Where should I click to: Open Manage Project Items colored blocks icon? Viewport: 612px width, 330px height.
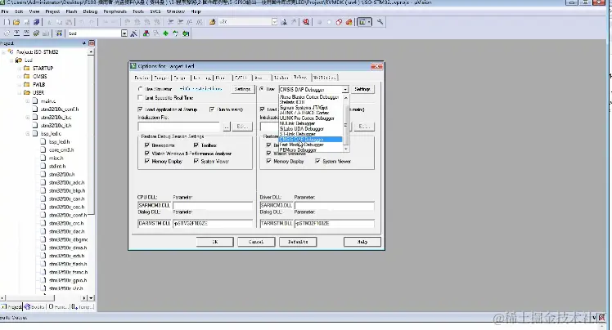[146, 33]
